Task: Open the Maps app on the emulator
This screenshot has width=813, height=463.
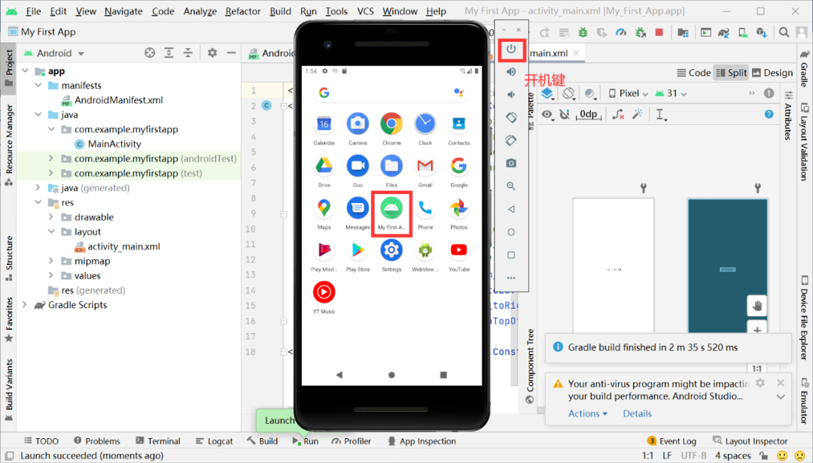Action: 324,213
